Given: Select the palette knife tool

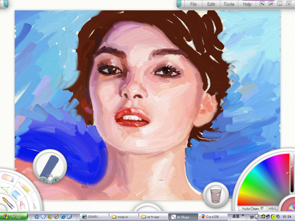Looking at the screenshot, I should point(33,202).
